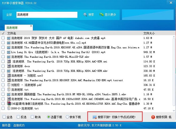Click the document icon of 流浪地球.docx
Screen dimensions: 176x129
tap(9, 66)
